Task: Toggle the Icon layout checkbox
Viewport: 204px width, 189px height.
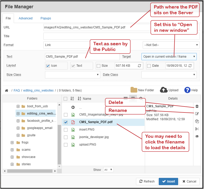Action: pyautogui.click(x=48, y=66)
